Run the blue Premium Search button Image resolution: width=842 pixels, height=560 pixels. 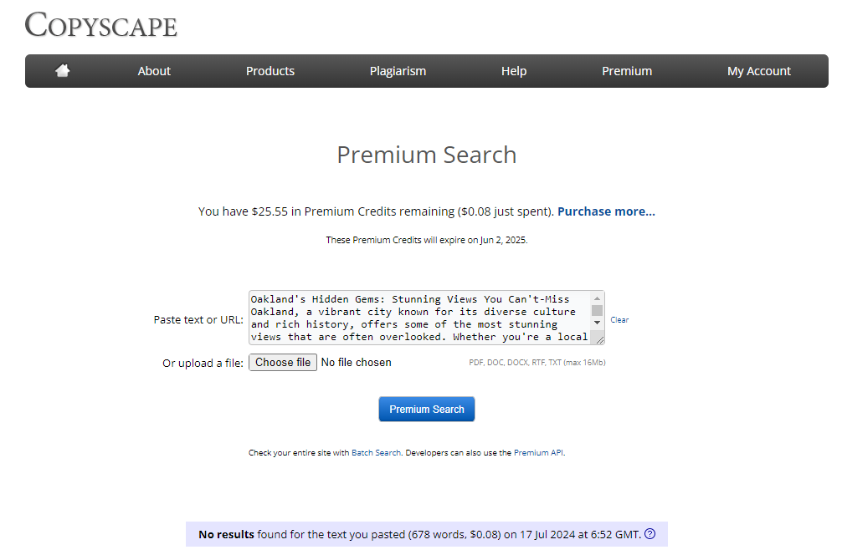[x=426, y=410]
